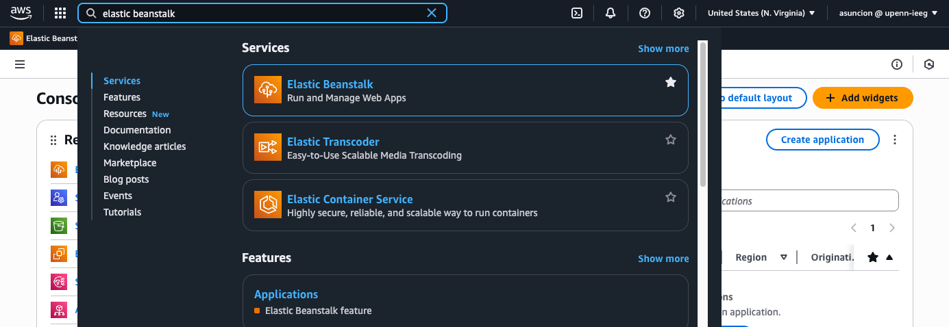Click the Elastic Container Service icon
Viewport: 949px width, 327px height.
coord(268,205)
